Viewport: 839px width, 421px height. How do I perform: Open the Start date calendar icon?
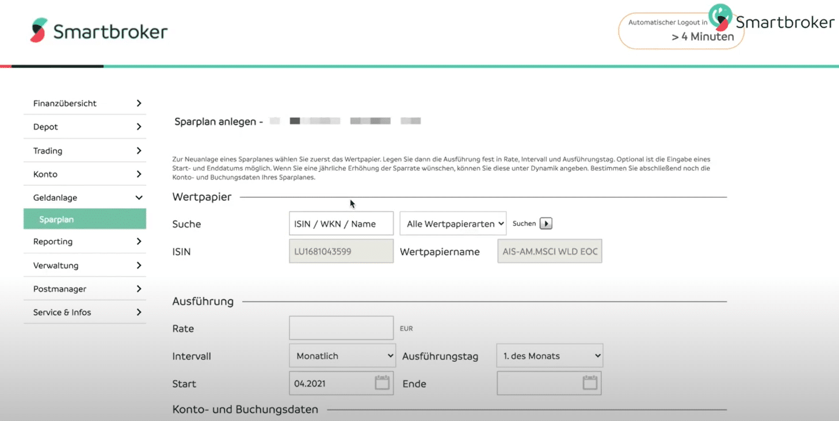click(x=382, y=383)
